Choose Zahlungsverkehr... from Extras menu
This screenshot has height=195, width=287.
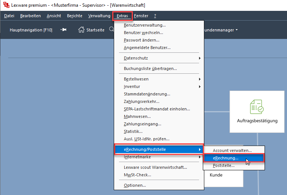(141, 101)
